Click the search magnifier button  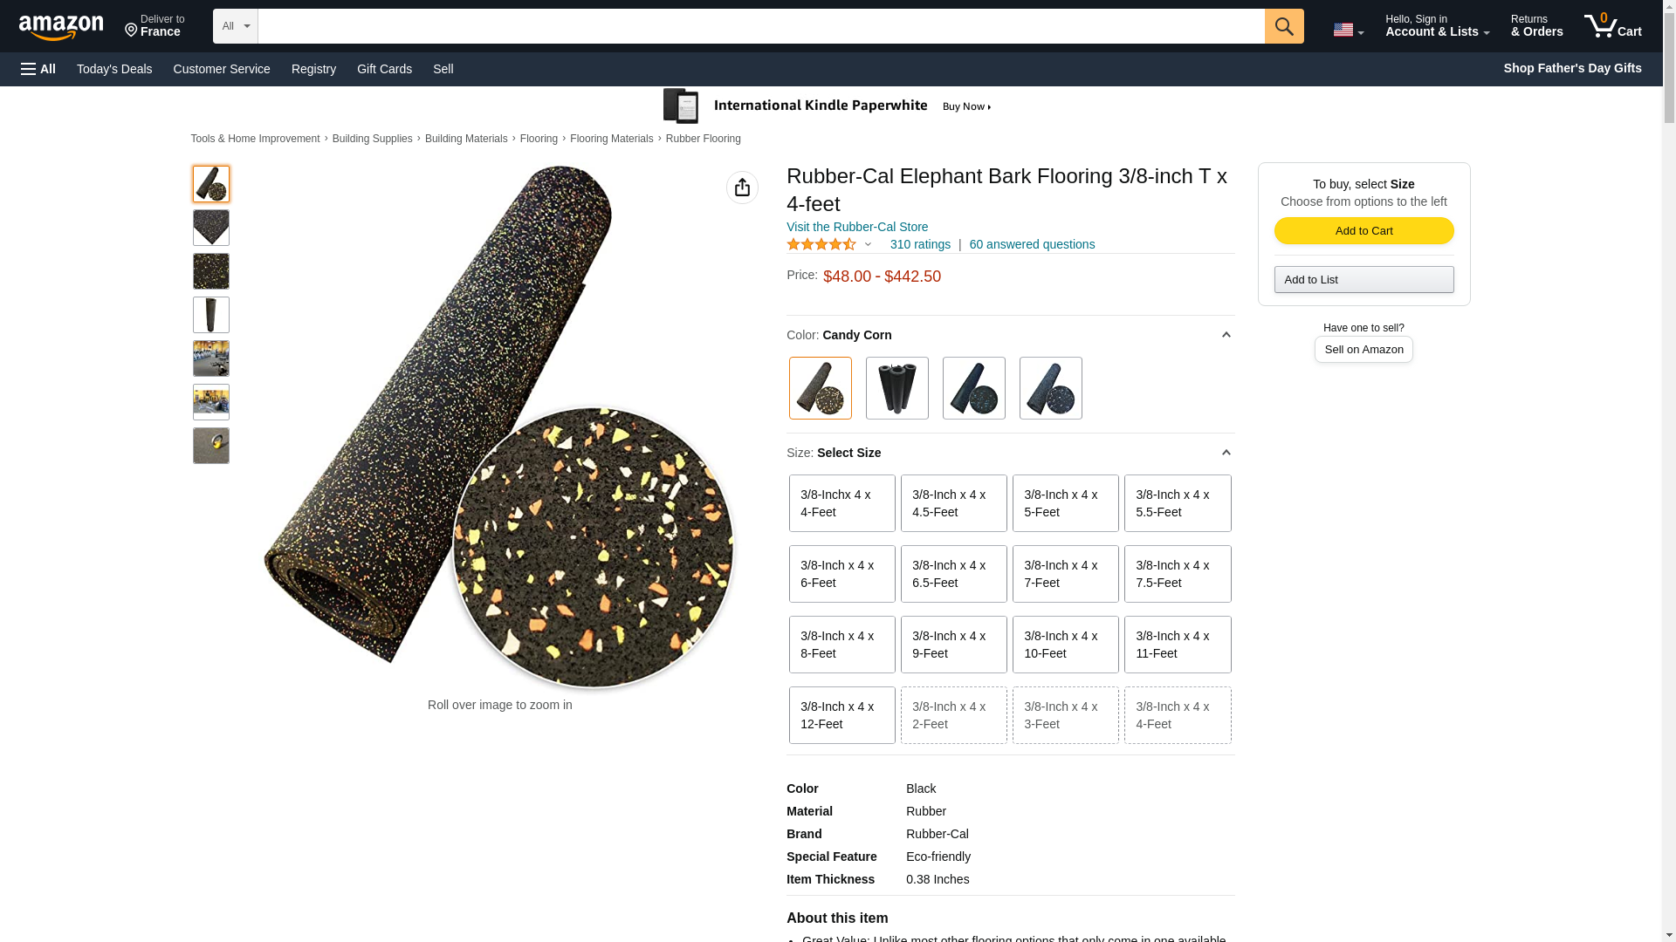(x=1283, y=26)
